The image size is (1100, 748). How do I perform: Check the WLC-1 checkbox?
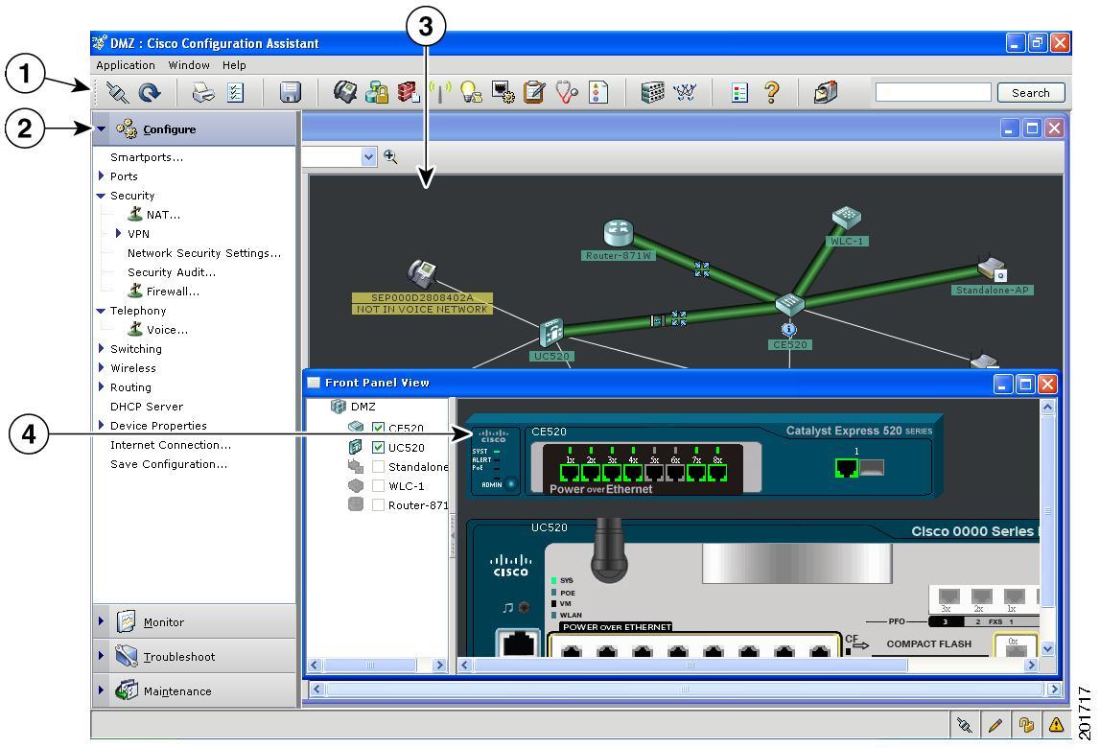tap(378, 485)
